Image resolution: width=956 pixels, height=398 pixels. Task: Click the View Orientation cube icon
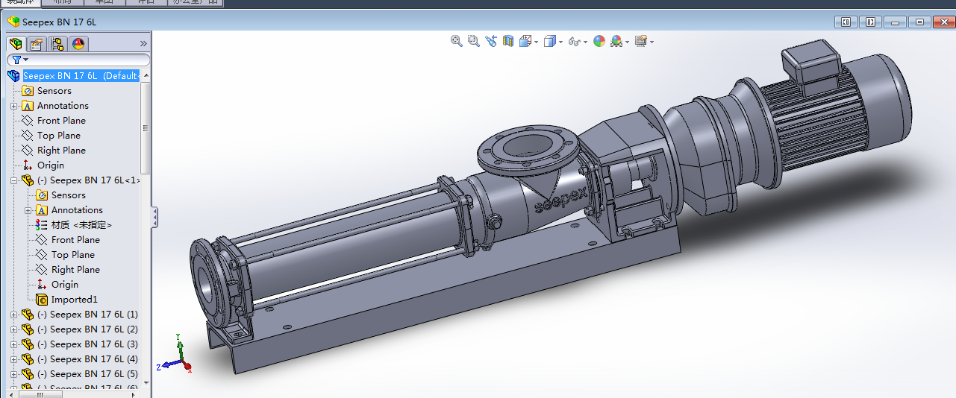(525, 41)
